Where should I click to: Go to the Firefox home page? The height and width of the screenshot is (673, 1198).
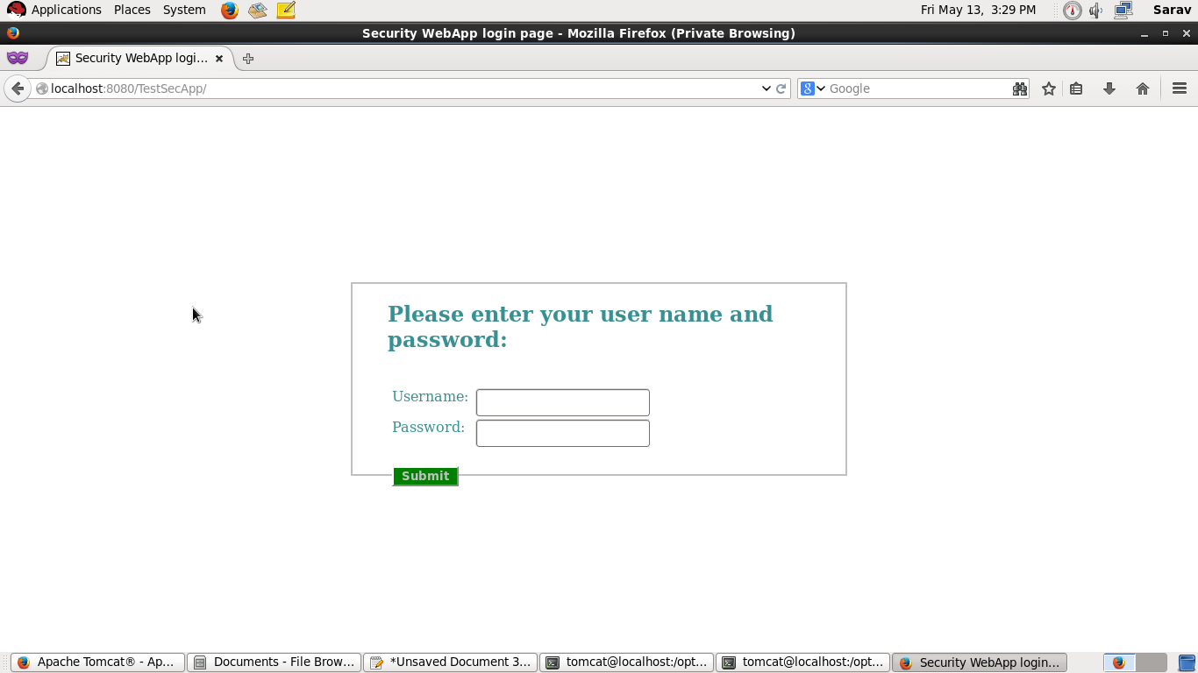pos(1143,89)
